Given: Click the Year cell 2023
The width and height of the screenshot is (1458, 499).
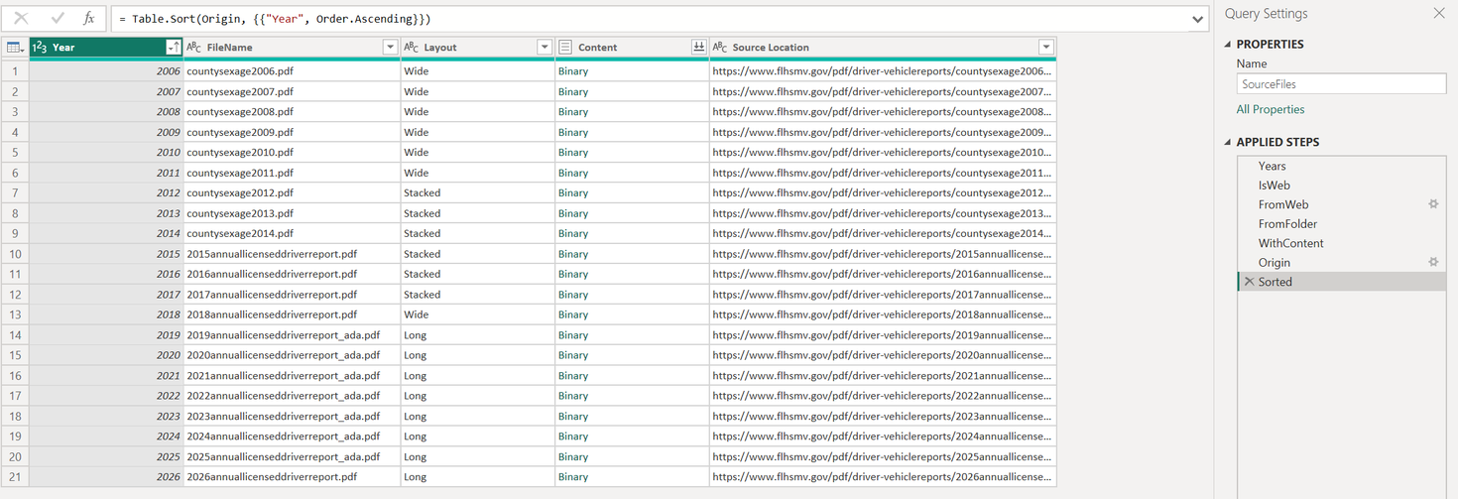Looking at the screenshot, I should click(x=106, y=417).
